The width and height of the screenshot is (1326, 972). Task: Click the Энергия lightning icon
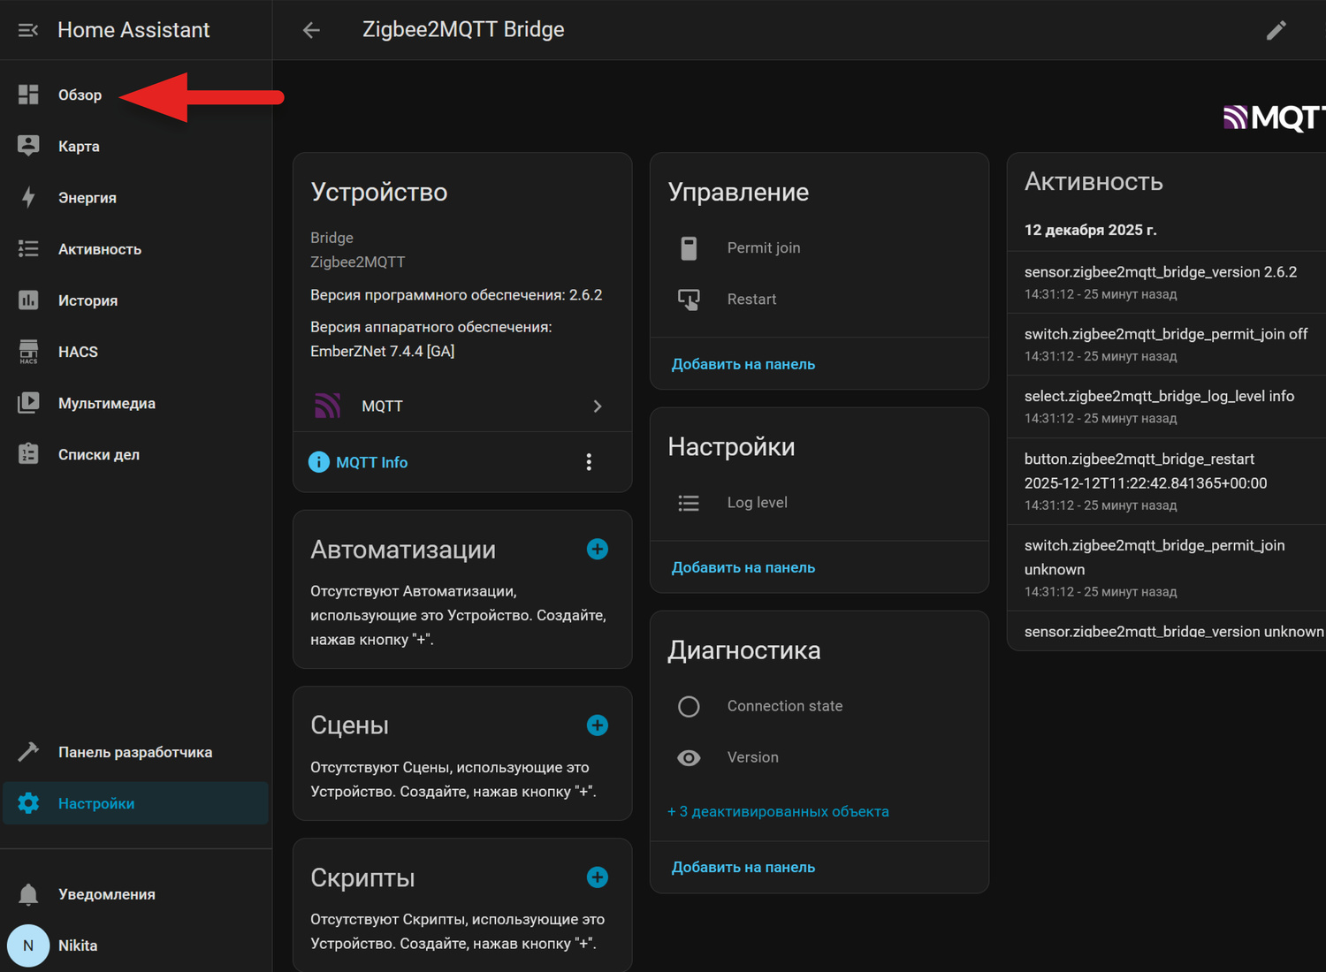click(x=28, y=197)
